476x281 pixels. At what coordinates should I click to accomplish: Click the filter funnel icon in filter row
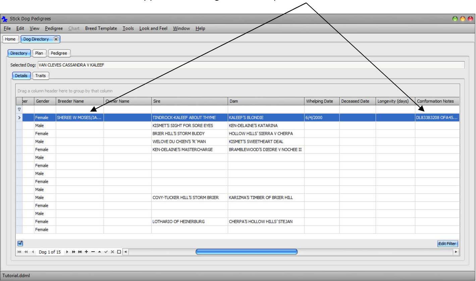pos(19,109)
